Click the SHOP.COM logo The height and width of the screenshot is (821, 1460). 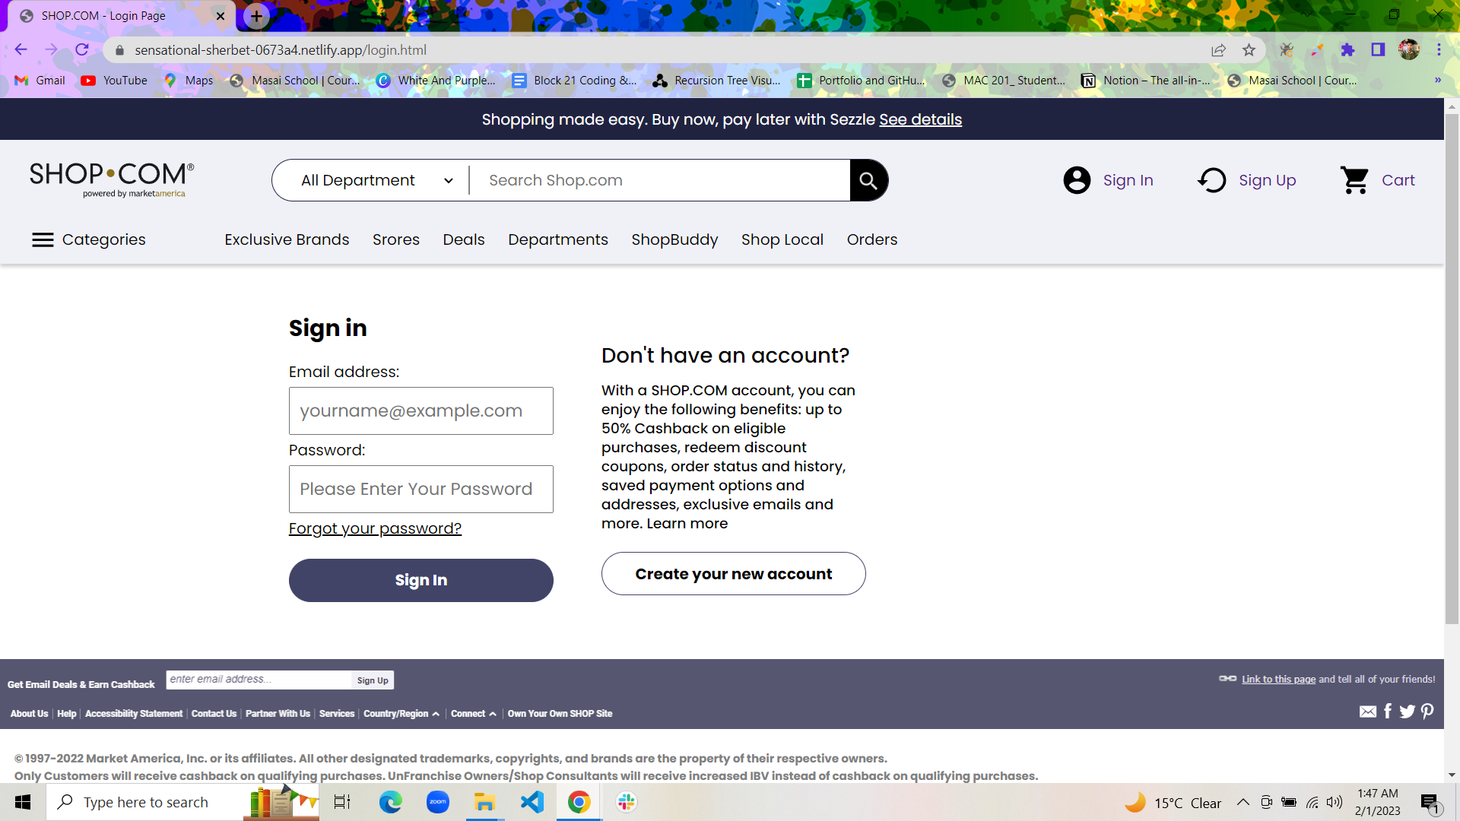point(112,179)
